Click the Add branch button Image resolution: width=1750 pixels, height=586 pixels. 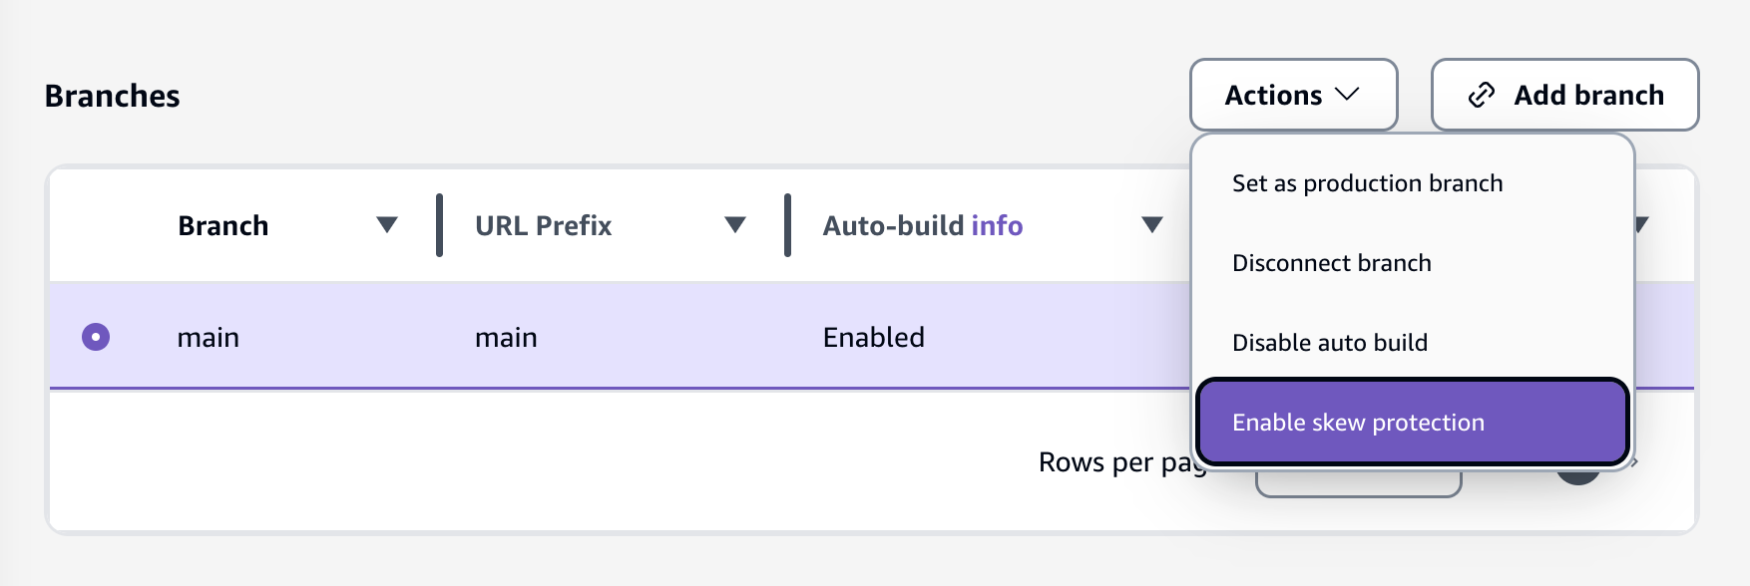pyautogui.click(x=1563, y=95)
